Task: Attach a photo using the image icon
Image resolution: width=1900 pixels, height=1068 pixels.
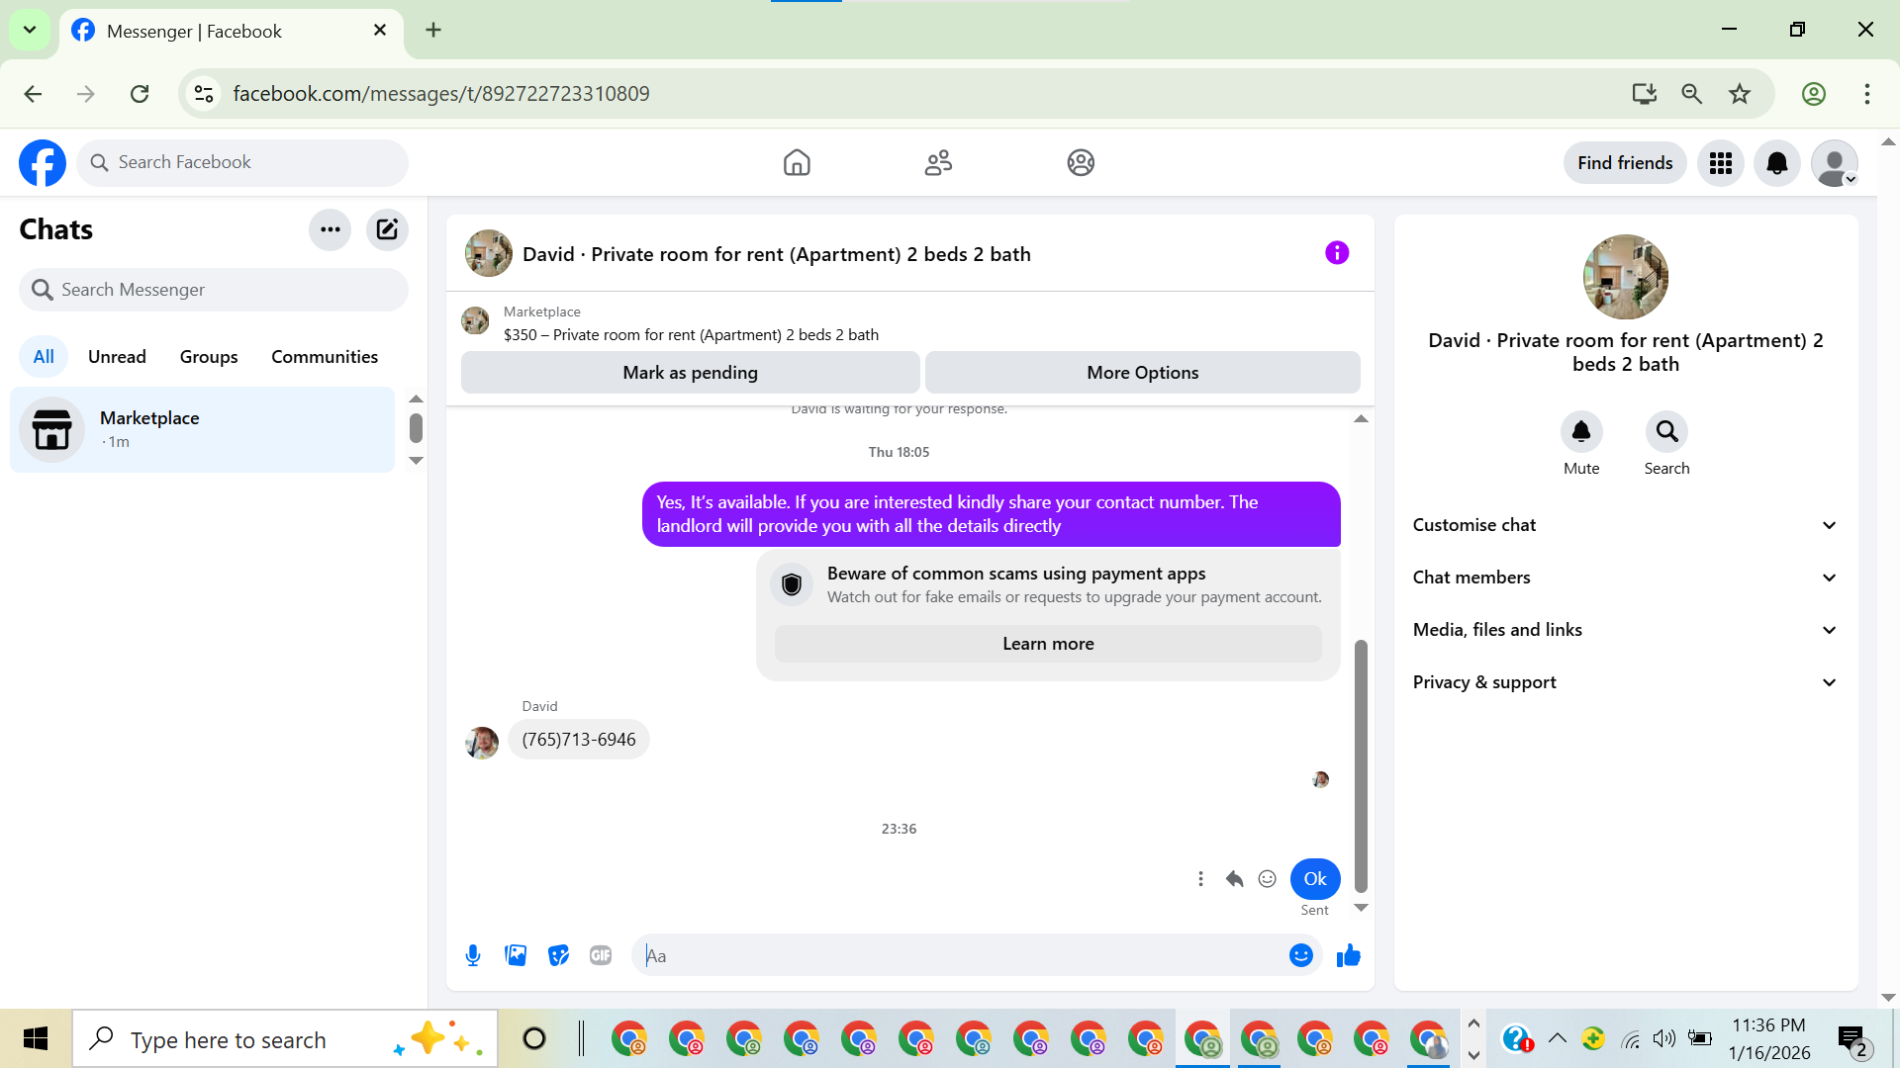Action: 516,955
